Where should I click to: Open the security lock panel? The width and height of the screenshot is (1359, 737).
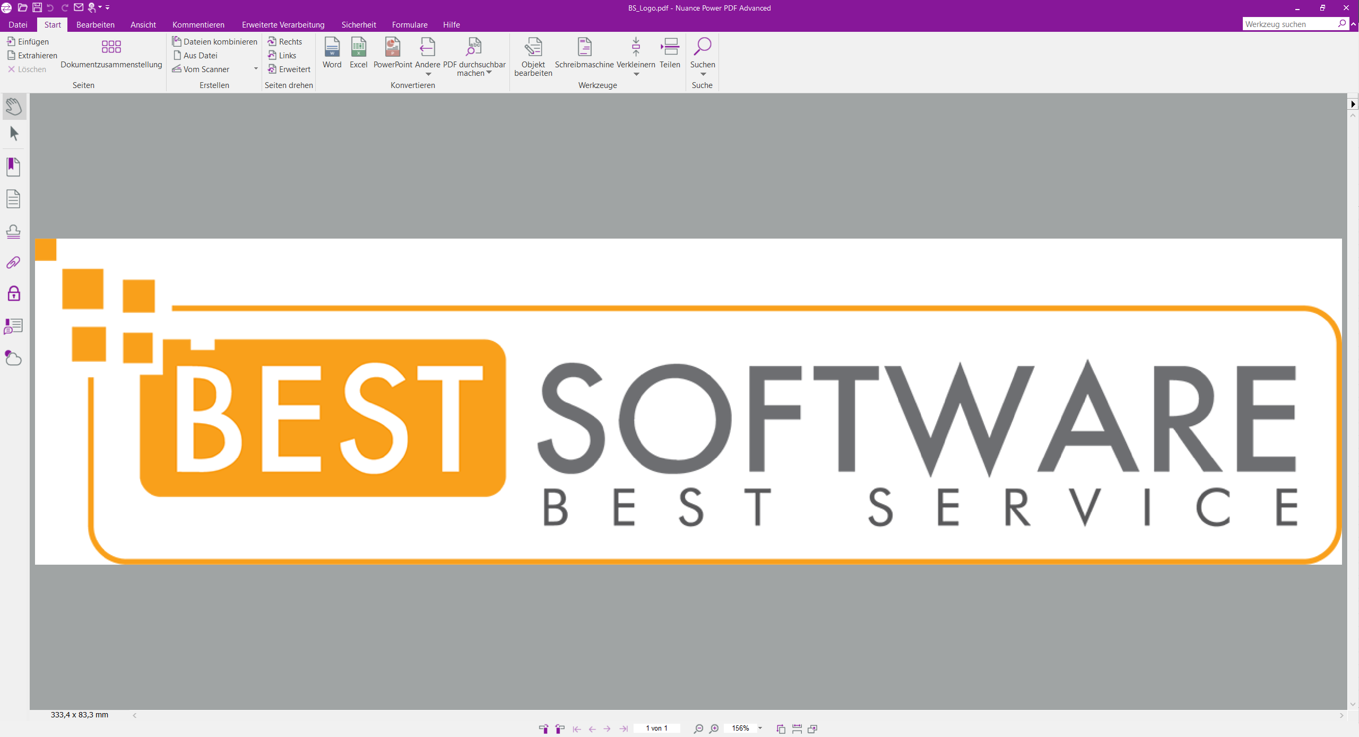[x=14, y=294]
